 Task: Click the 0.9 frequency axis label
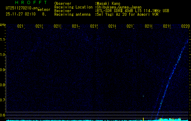pyautogui.click(x=2, y=70)
